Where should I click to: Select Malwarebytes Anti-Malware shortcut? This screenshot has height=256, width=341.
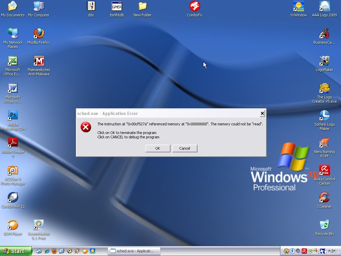(x=39, y=66)
